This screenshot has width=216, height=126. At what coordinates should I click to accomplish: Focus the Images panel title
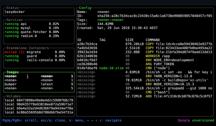click(x=12, y=72)
